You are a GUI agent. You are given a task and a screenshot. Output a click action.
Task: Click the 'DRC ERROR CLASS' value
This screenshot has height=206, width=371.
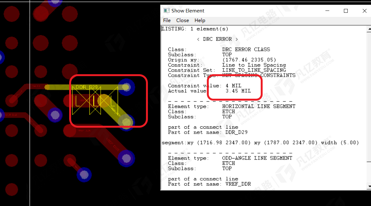point(246,49)
